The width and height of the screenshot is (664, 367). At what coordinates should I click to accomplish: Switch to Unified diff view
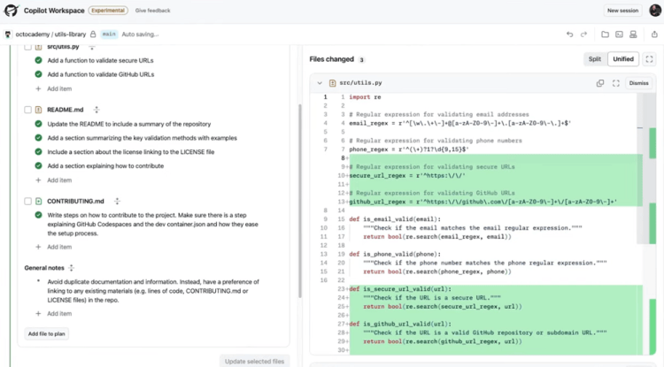(x=623, y=59)
